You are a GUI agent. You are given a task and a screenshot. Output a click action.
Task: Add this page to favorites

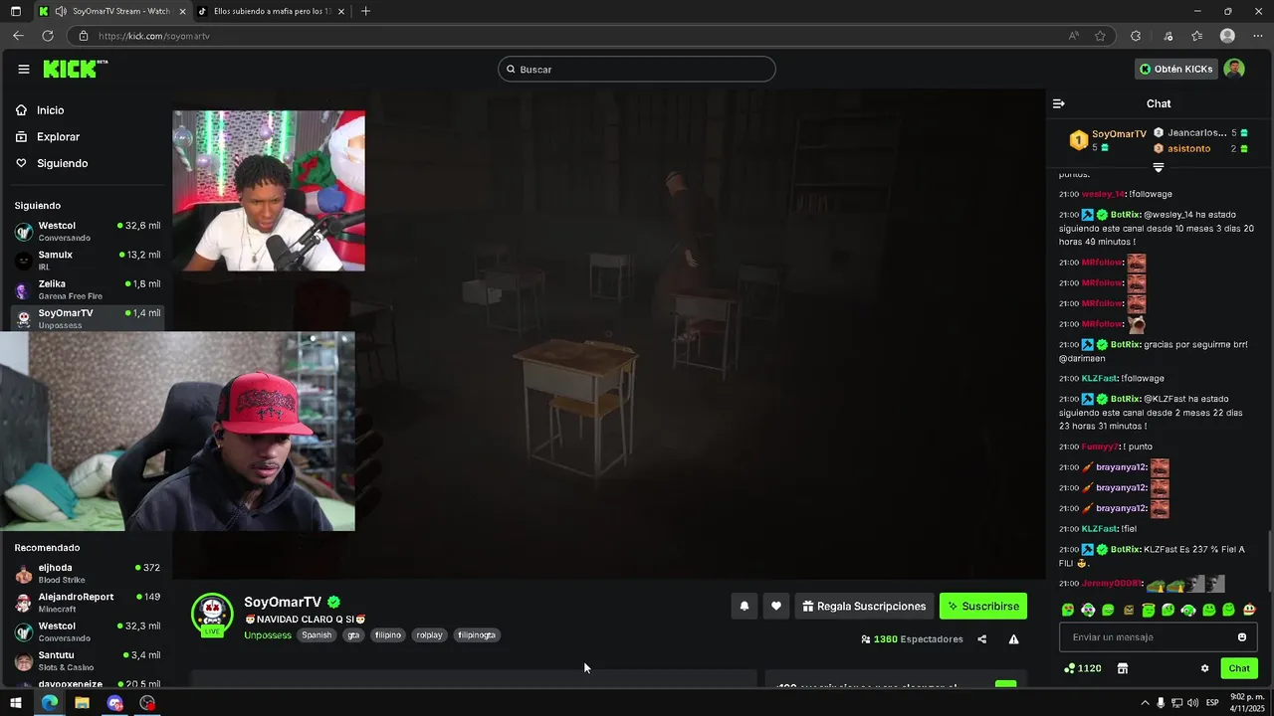point(1100,36)
